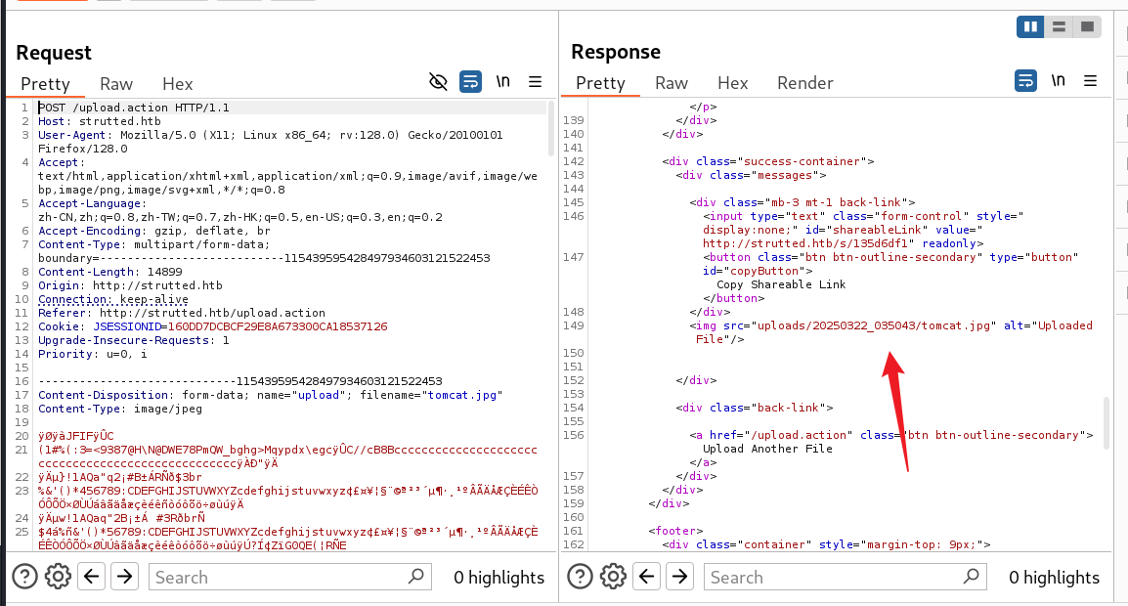Screen dimensions: 1128x606
Task: Go to next search match in Response
Action: pyautogui.click(x=679, y=577)
